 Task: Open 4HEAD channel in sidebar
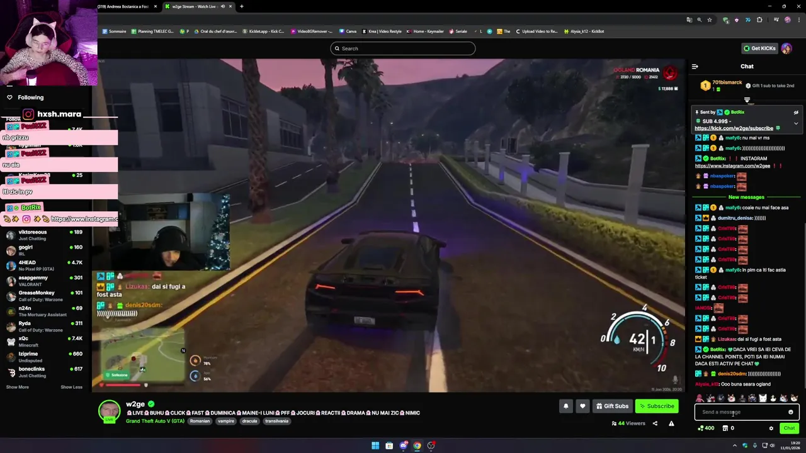tap(44, 265)
